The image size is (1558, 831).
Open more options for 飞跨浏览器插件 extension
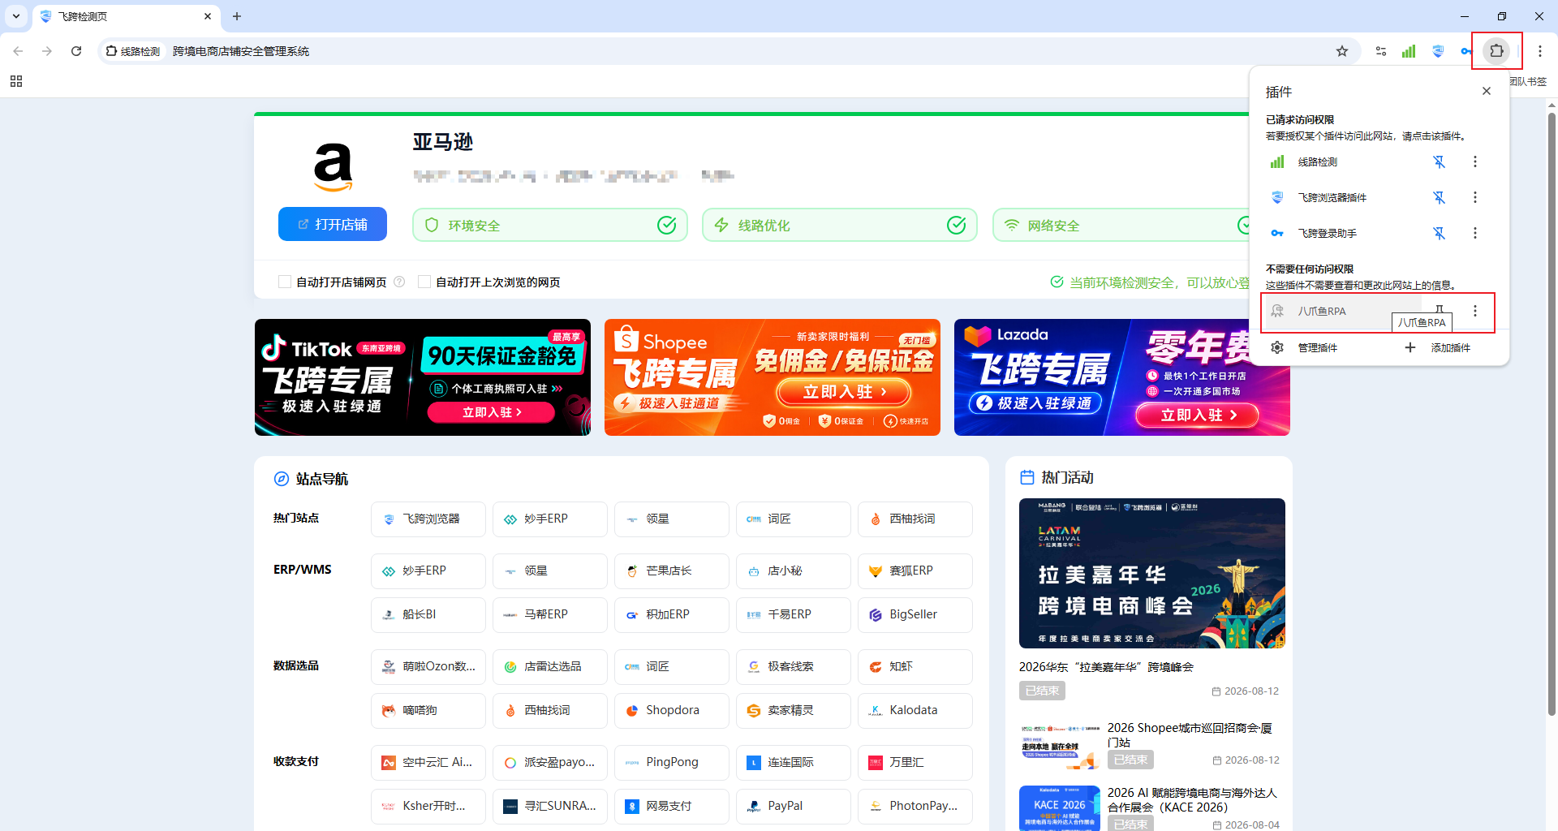[1475, 198]
